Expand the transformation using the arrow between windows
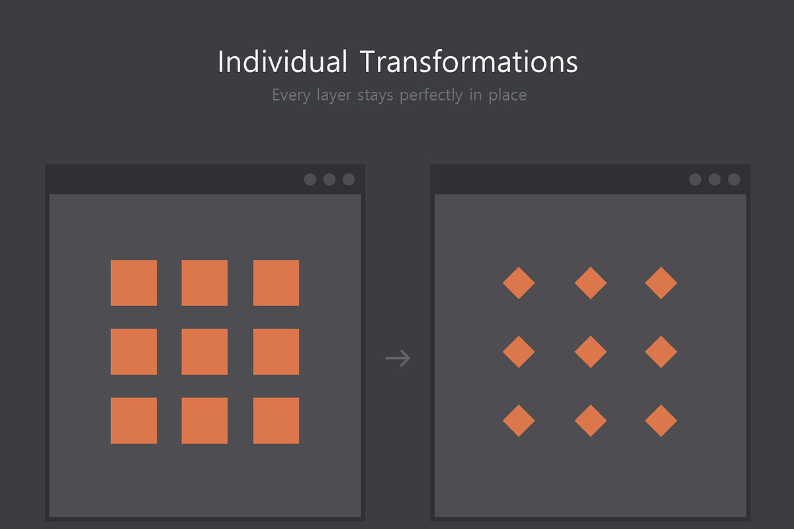Screen dimensions: 794x529 coord(397,358)
